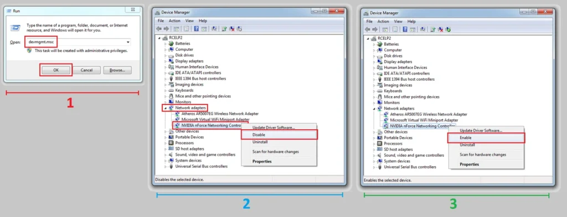Choose Uninstall in the context menu below Disable

coord(260,142)
